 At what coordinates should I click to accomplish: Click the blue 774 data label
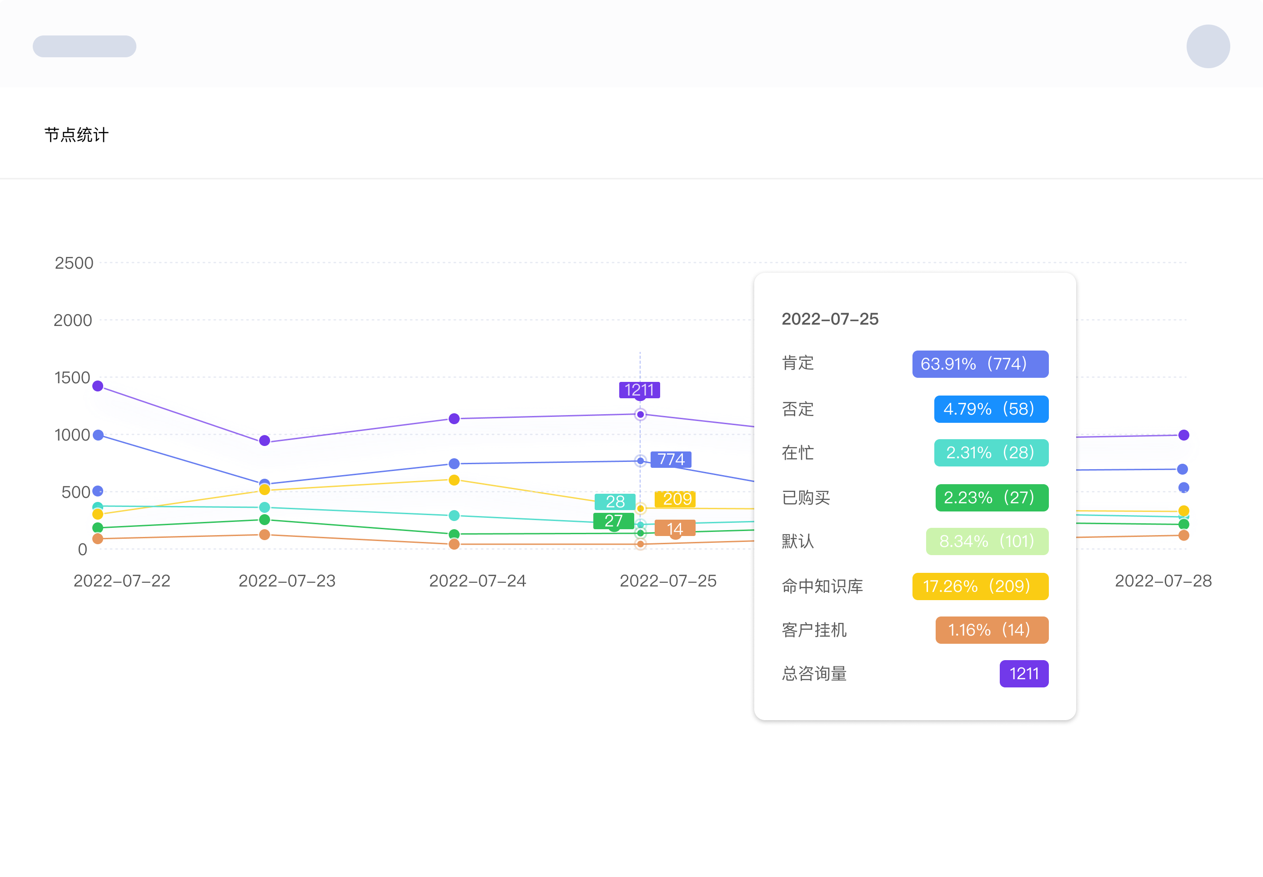pyautogui.click(x=671, y=459)
